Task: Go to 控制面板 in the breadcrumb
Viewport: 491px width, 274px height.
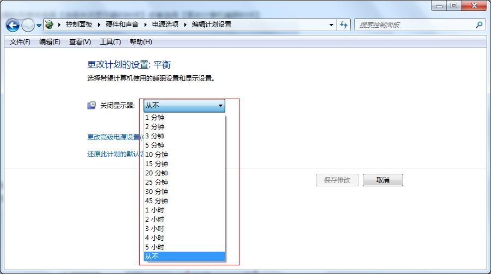Action: click(x=79, y=25)
